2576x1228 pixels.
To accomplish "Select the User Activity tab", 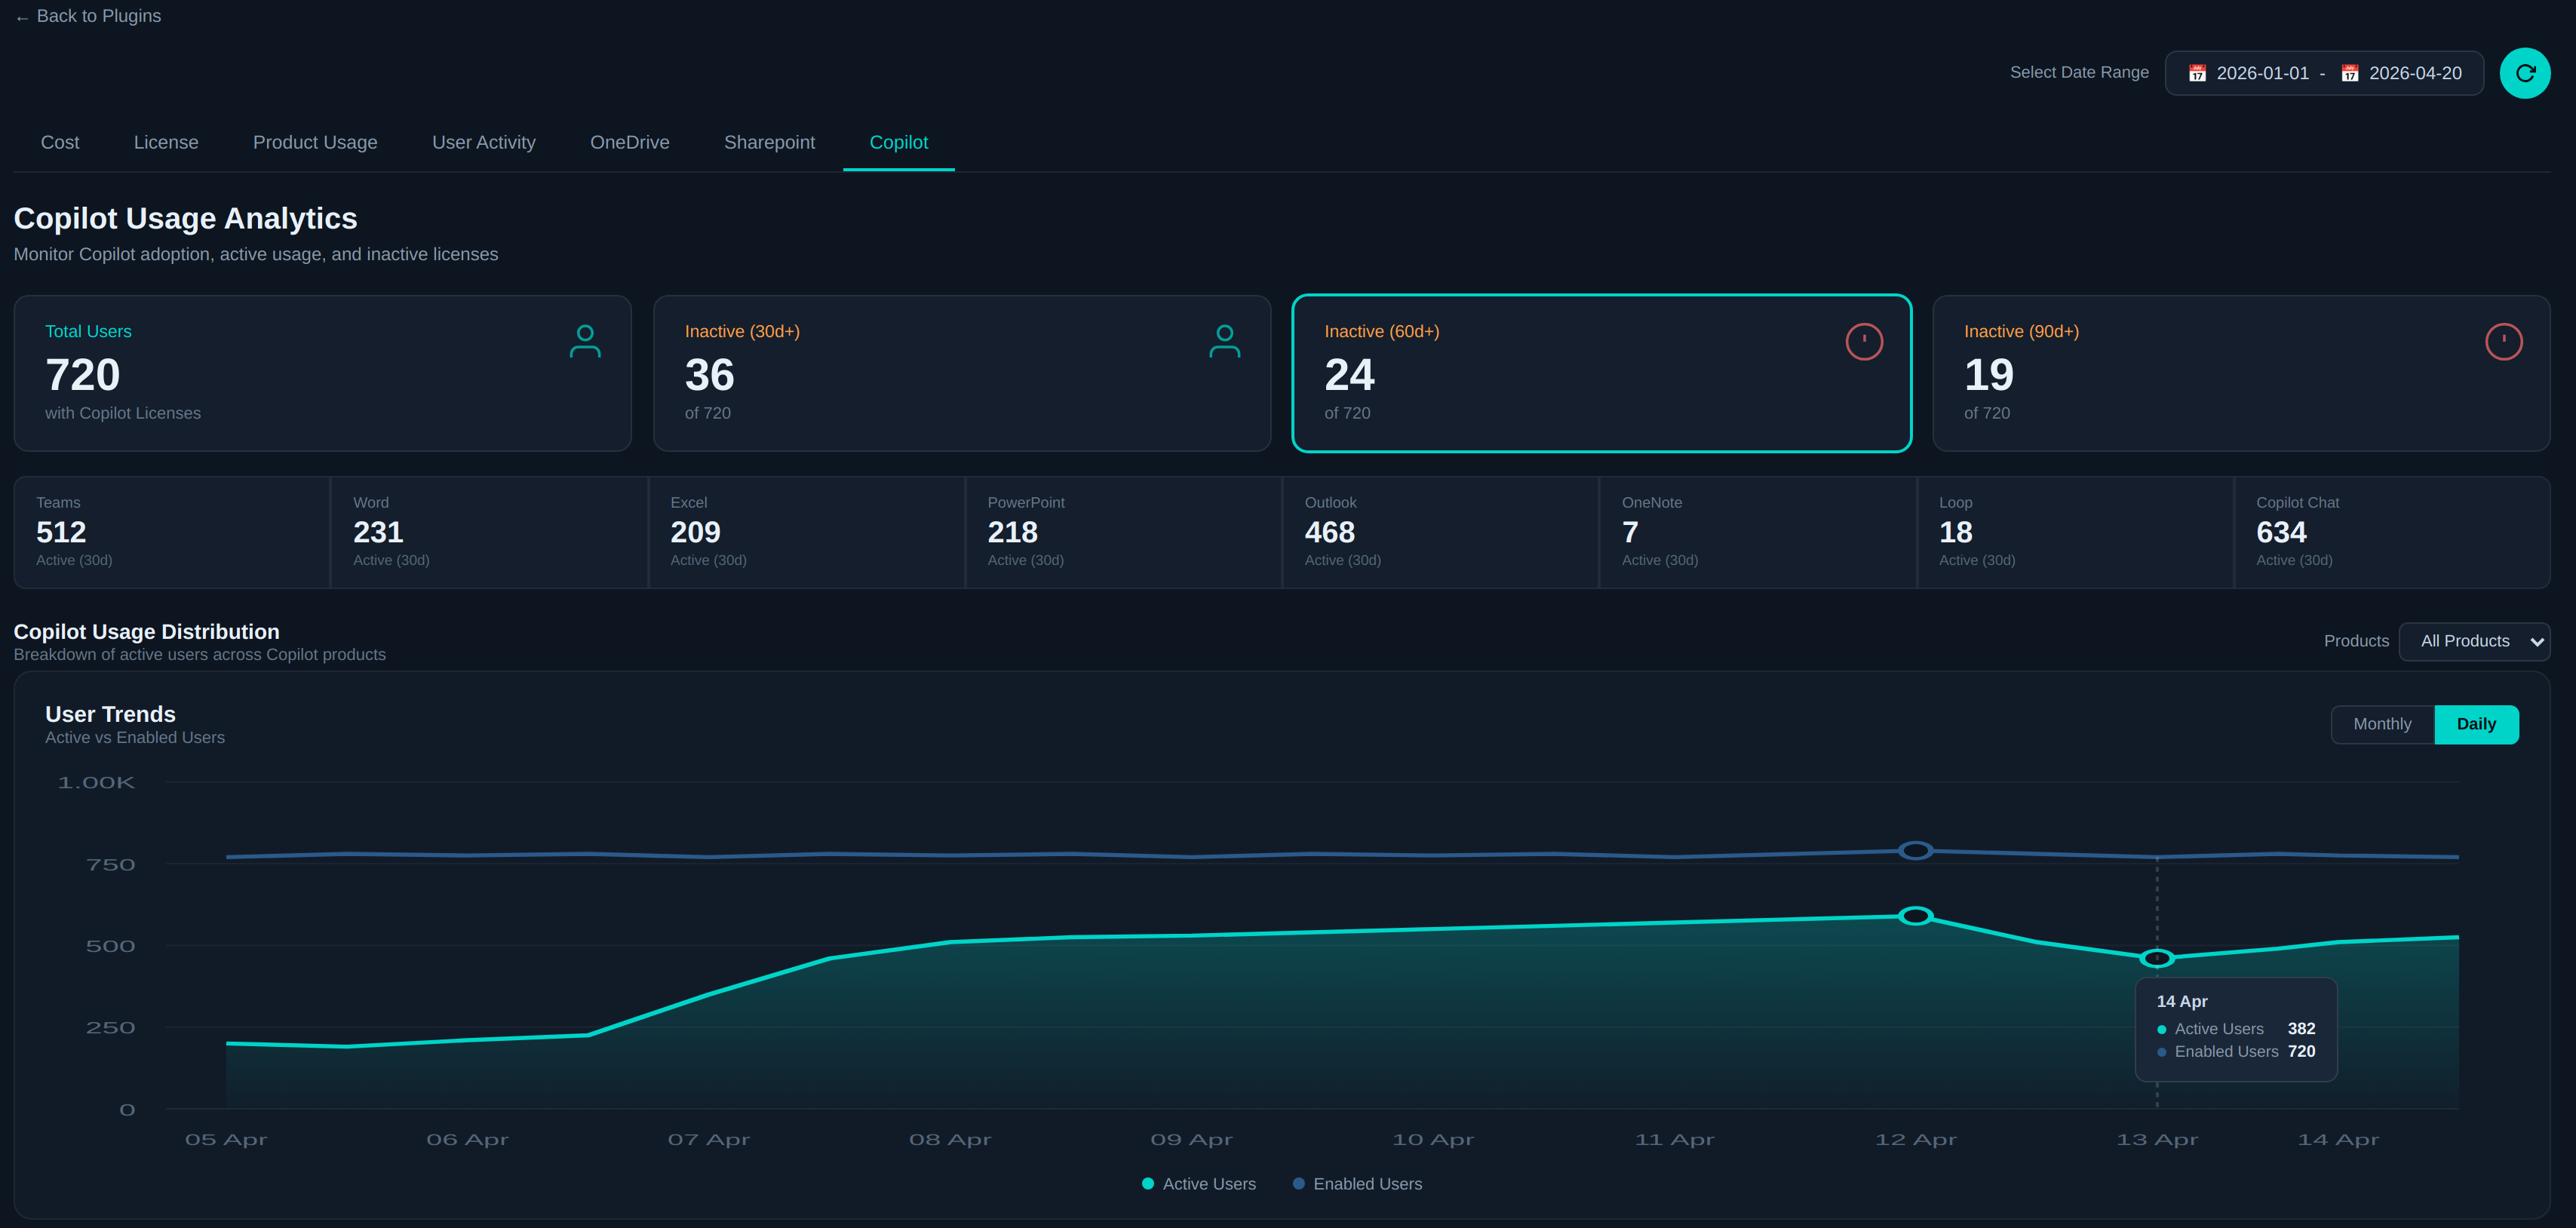I will [x=484, y=142].
